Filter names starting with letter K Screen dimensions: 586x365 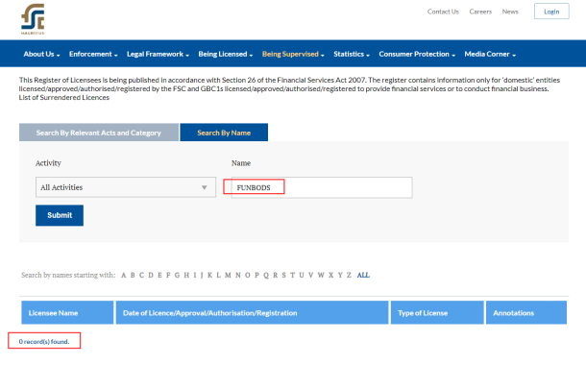209,276
